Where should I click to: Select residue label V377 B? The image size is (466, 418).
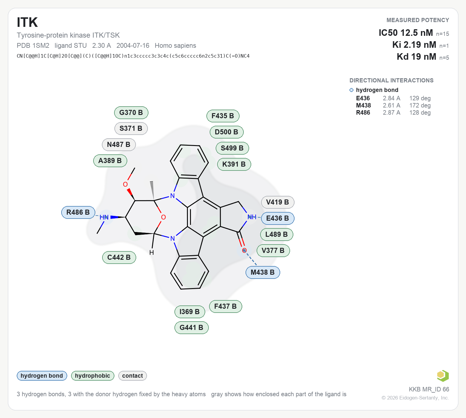(273, 251)
